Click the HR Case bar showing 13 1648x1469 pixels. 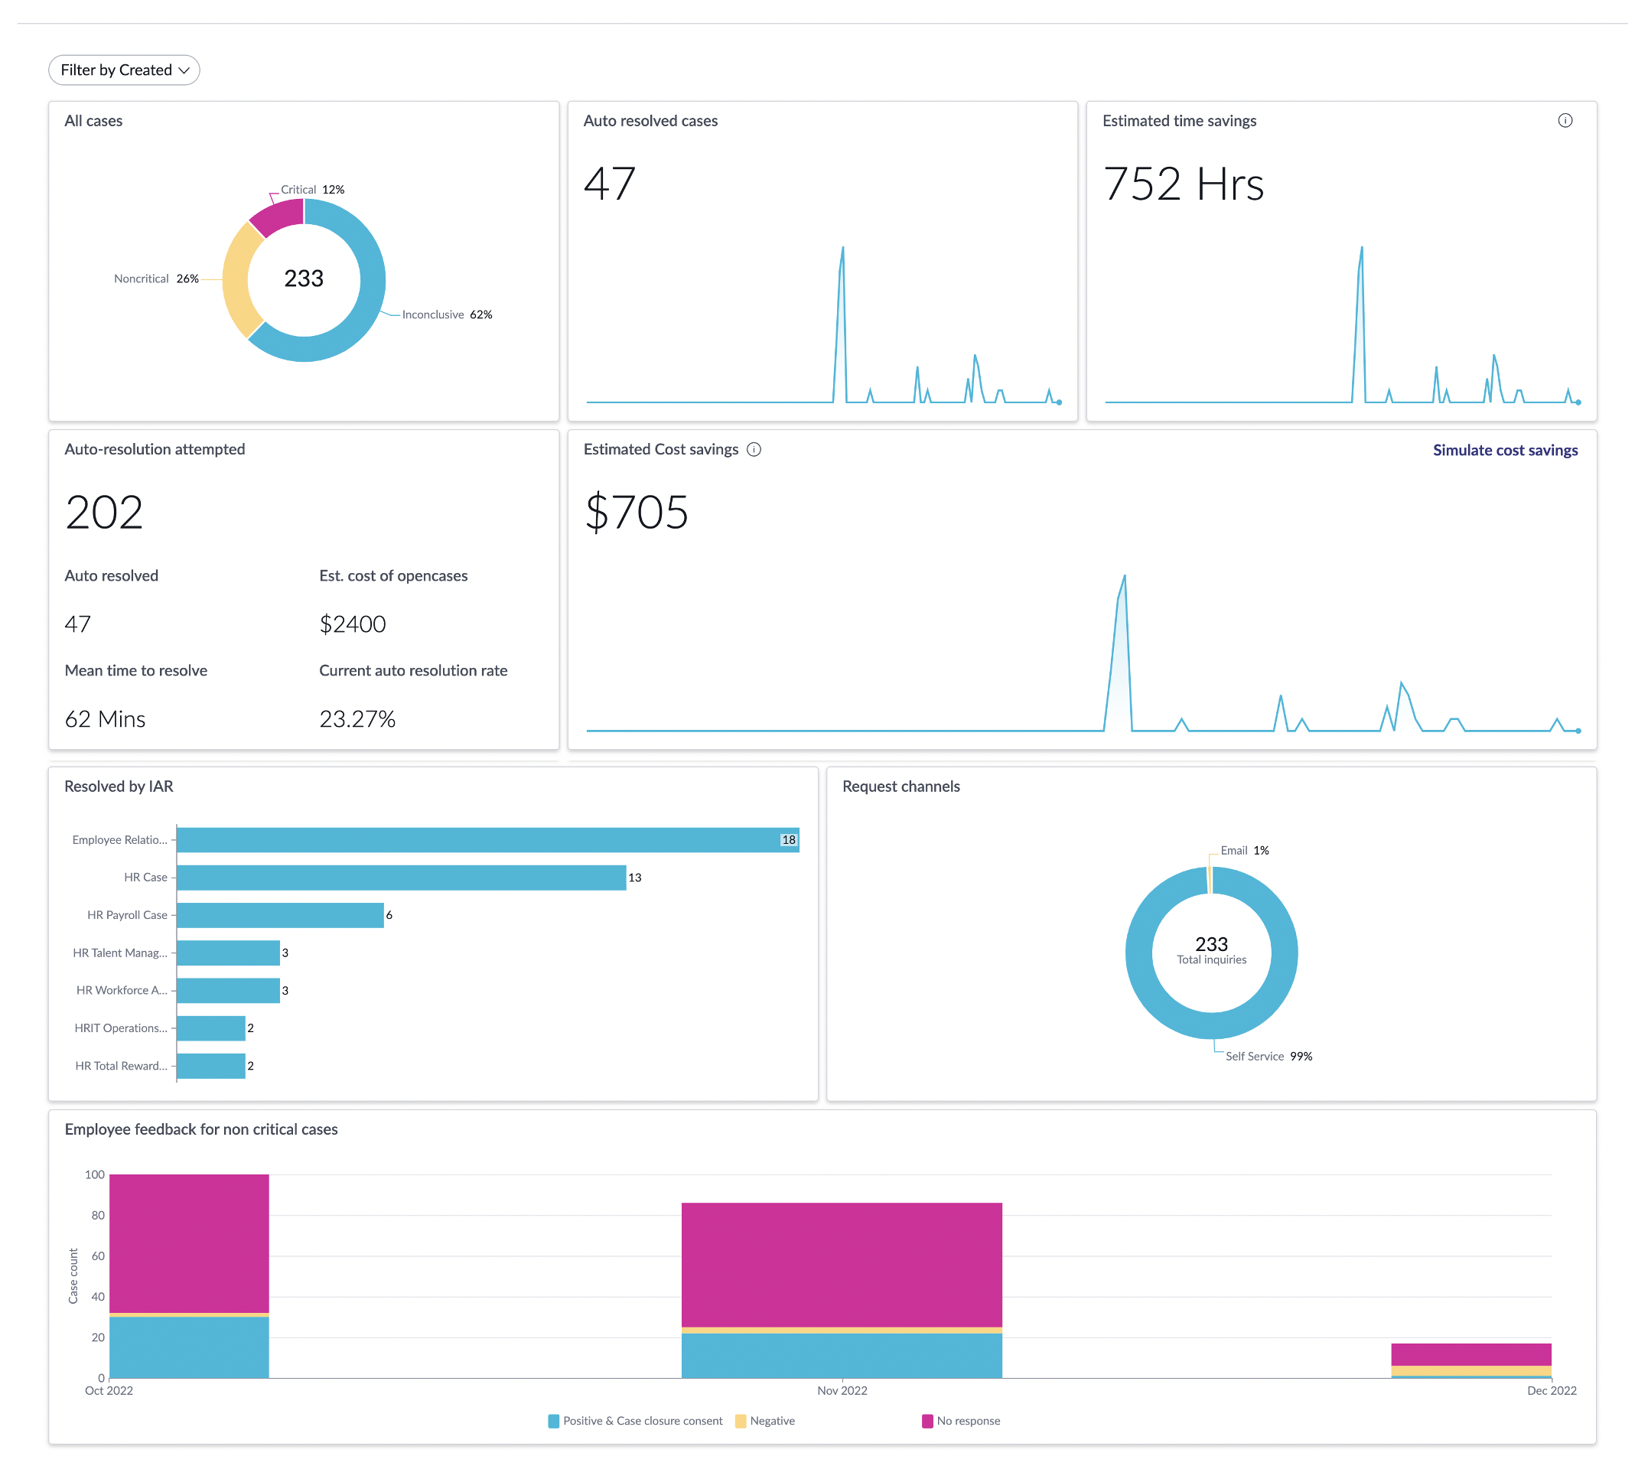pyautogui.click(x=401, y=878)
